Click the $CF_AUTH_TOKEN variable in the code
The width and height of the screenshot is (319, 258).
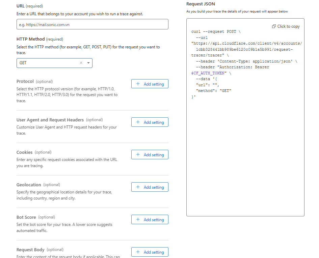208,73
